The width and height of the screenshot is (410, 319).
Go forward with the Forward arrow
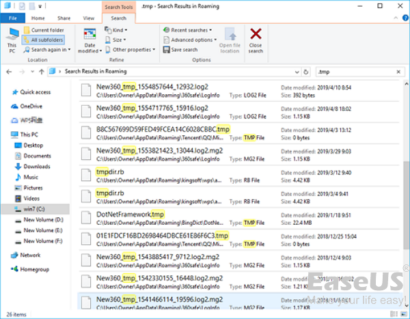[x=22, y=72]
